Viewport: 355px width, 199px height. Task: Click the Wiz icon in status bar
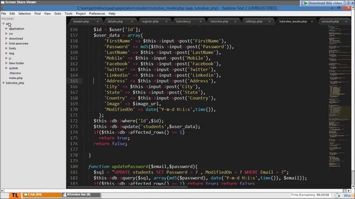348,195
